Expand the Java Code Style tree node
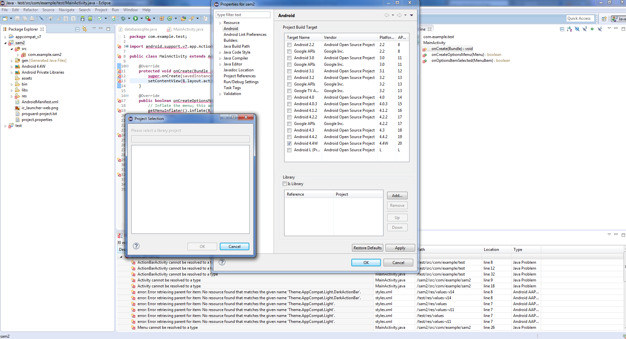 coord(220,53)
